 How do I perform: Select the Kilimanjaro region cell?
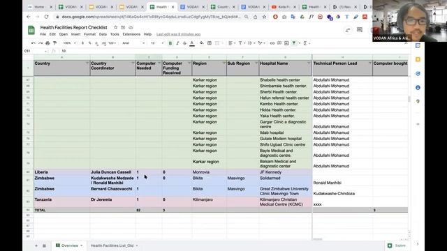pyautogui.click(x=210, y=202)
